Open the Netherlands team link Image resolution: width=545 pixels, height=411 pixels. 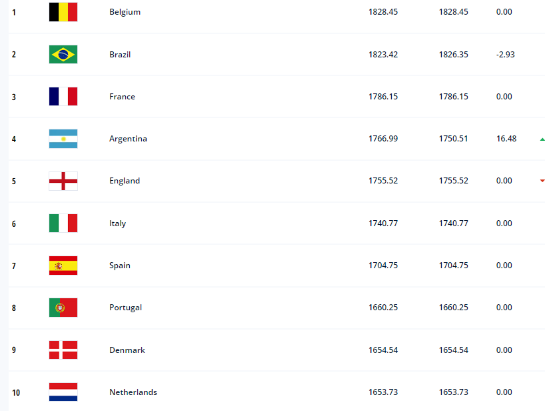133,392
